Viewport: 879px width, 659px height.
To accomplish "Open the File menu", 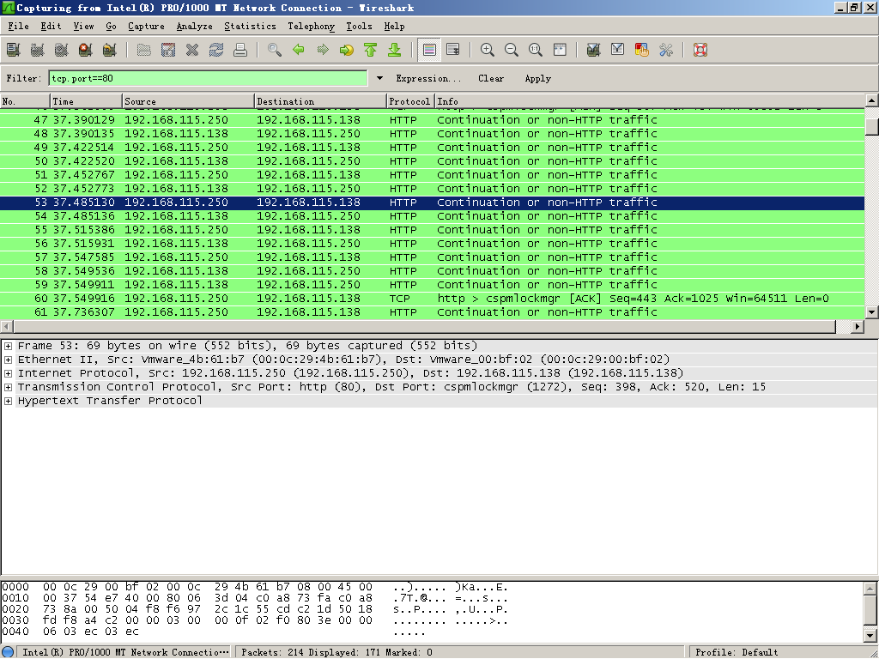I will [19, 27].
